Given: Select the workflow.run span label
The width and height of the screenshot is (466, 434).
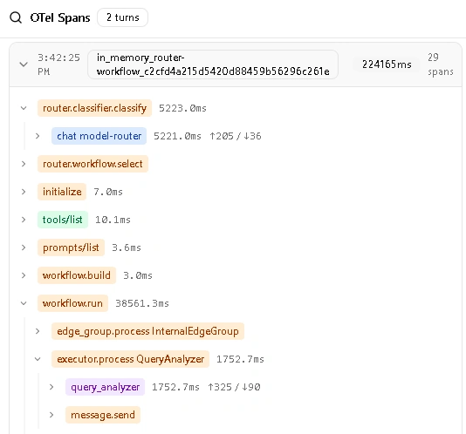Looking at the screenshot, I should [x=72, y=303].
